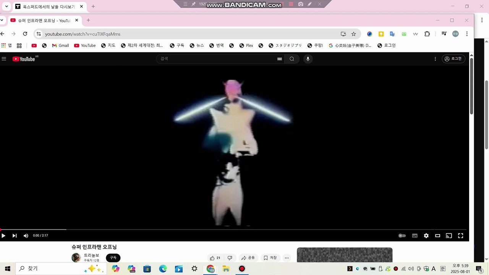
Task: Cast the video using the player cast icon
Action: (449, 236)
